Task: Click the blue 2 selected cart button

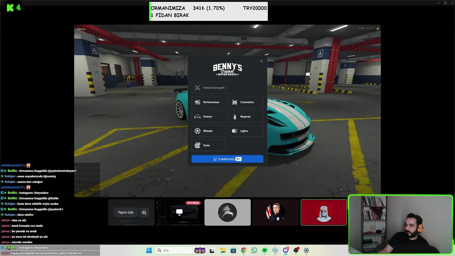Action: 227,159
